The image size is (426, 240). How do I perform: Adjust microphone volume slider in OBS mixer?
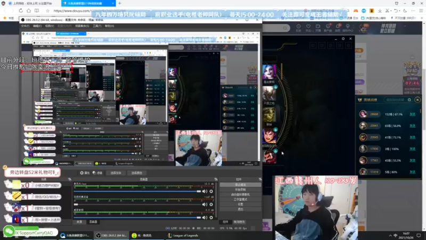point(137,191)
